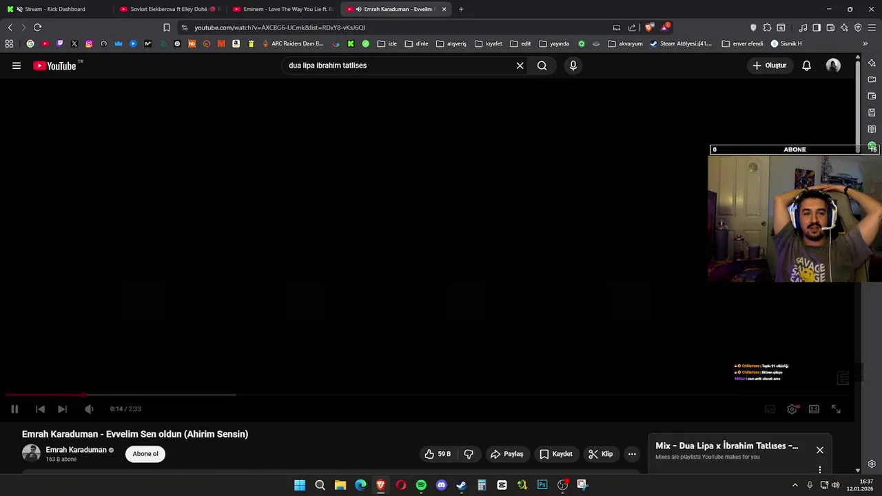Open Spotify from Windows taskbar

(x=421, y=485)
